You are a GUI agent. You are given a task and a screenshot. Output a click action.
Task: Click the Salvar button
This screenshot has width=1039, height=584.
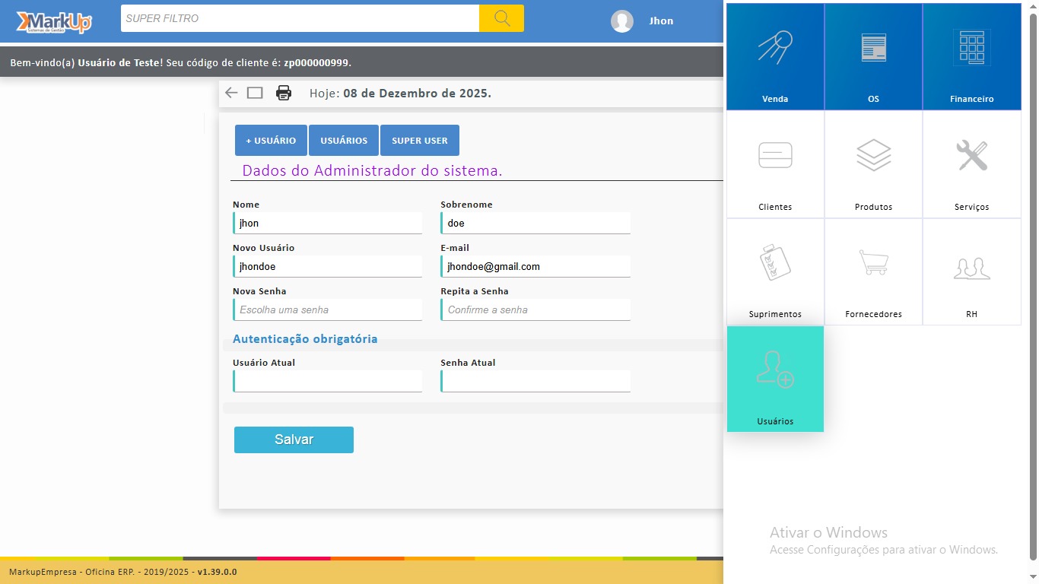point(294,440)
